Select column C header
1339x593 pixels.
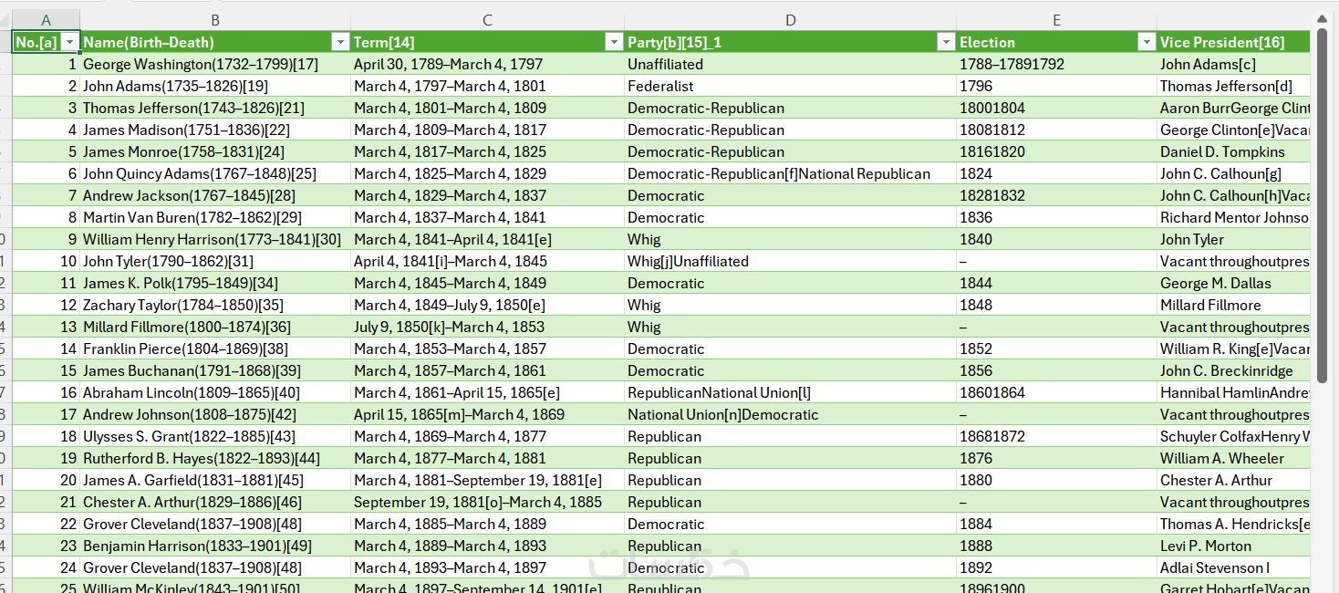click(487, 20)
